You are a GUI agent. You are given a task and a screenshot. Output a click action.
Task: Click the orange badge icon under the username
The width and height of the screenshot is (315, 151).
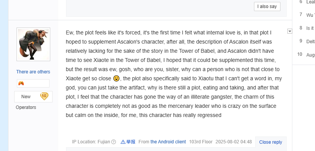21,83
